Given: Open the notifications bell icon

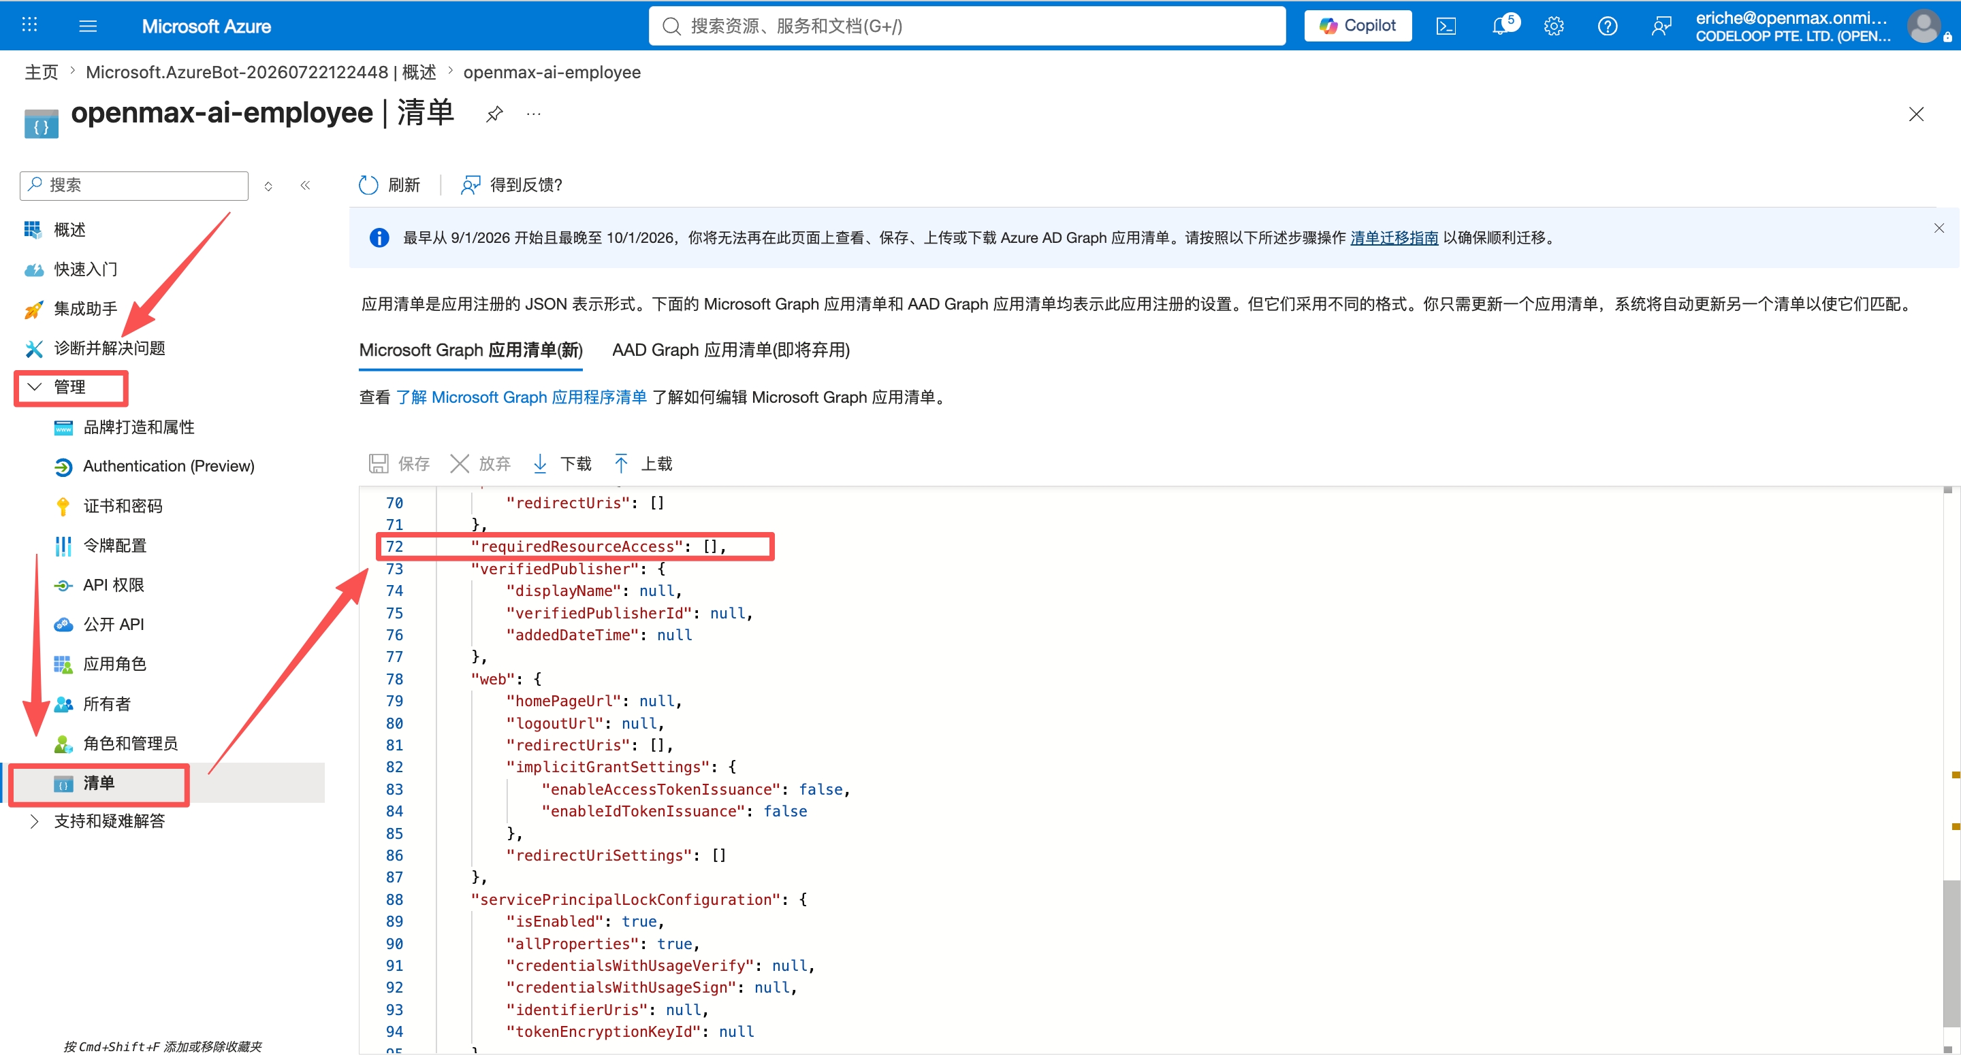Looking at the screenshot, I should click(x=1499, y=26).
